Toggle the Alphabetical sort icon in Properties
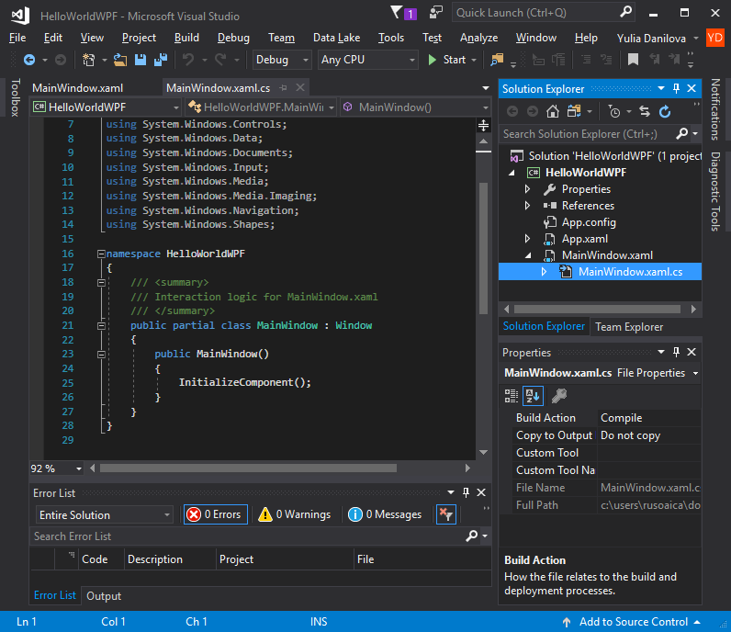 (533, 396)
